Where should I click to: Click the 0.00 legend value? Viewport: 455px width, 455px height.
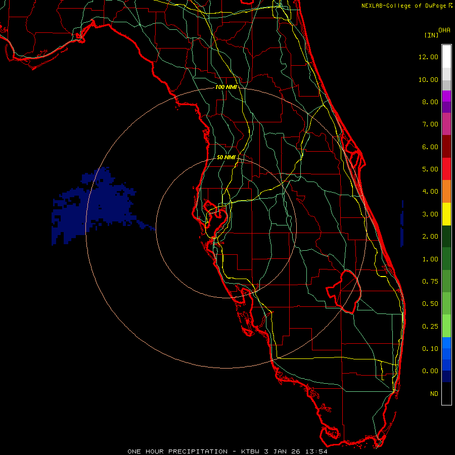coord(430,371)
